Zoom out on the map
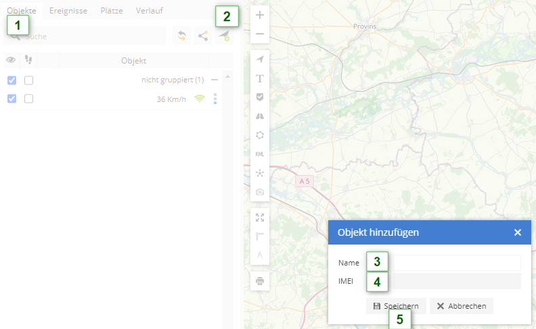 click(x=260, y=34)
